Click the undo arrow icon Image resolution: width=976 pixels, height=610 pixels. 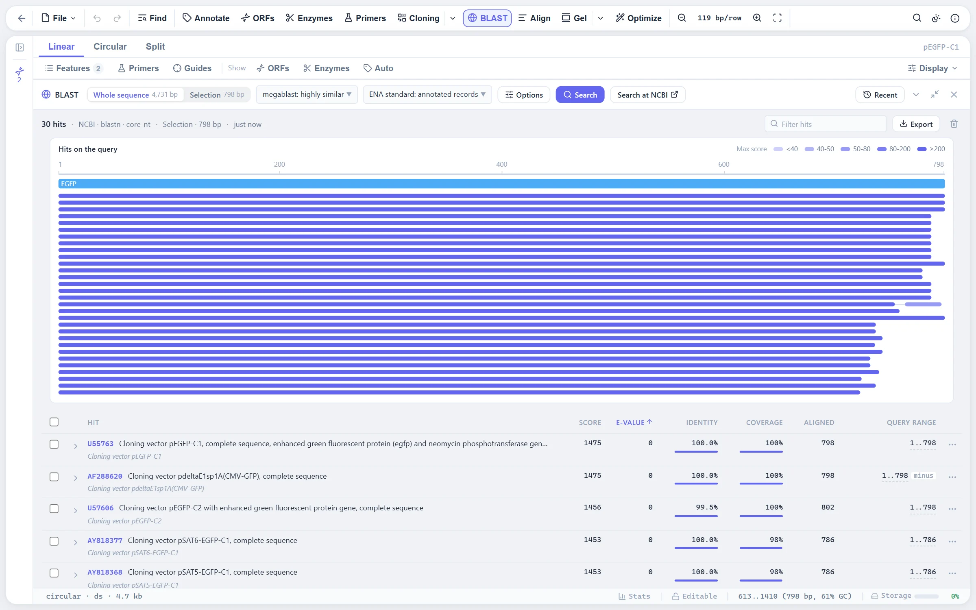(97, 18)
